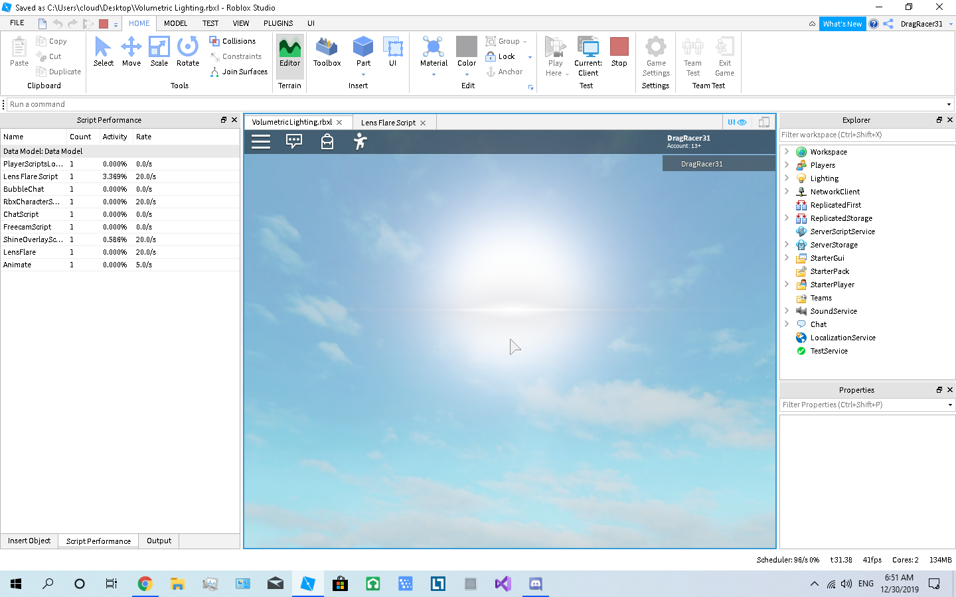Switch to the MODEL ribbon tab
Image resolution: width=956 pixels, height=597 pixels.
click(x=175, y=23)
